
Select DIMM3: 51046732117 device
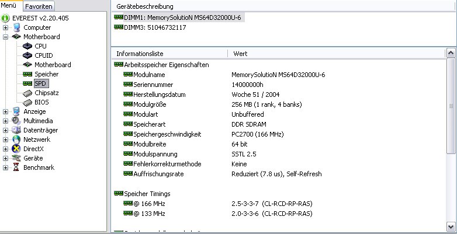click(x=155, y=27)
